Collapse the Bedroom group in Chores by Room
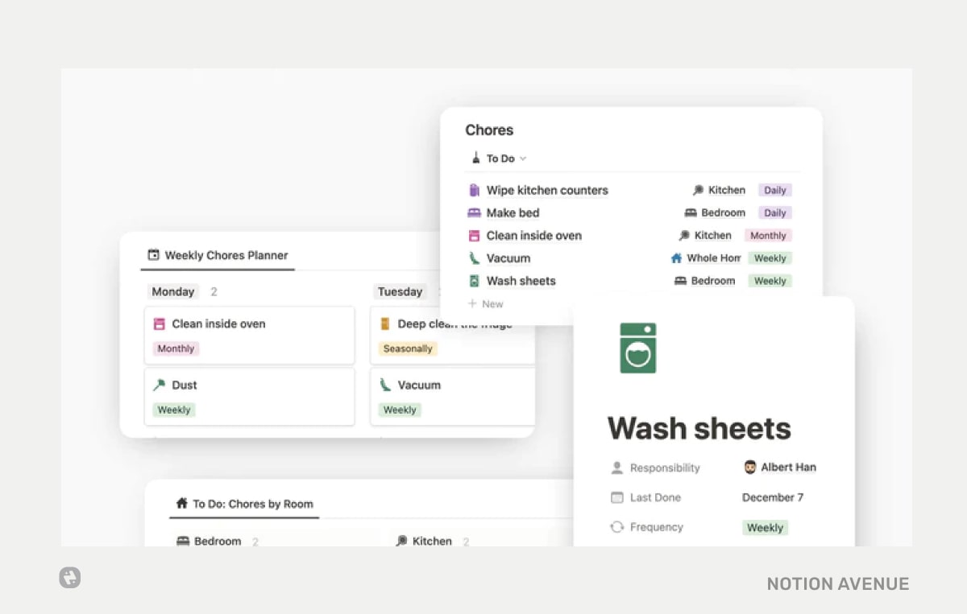967x614 pixels. [x=218, y=541]
